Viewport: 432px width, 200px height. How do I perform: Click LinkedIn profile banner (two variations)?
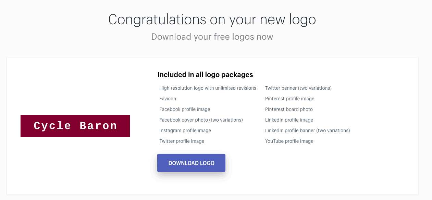(307, 130)
